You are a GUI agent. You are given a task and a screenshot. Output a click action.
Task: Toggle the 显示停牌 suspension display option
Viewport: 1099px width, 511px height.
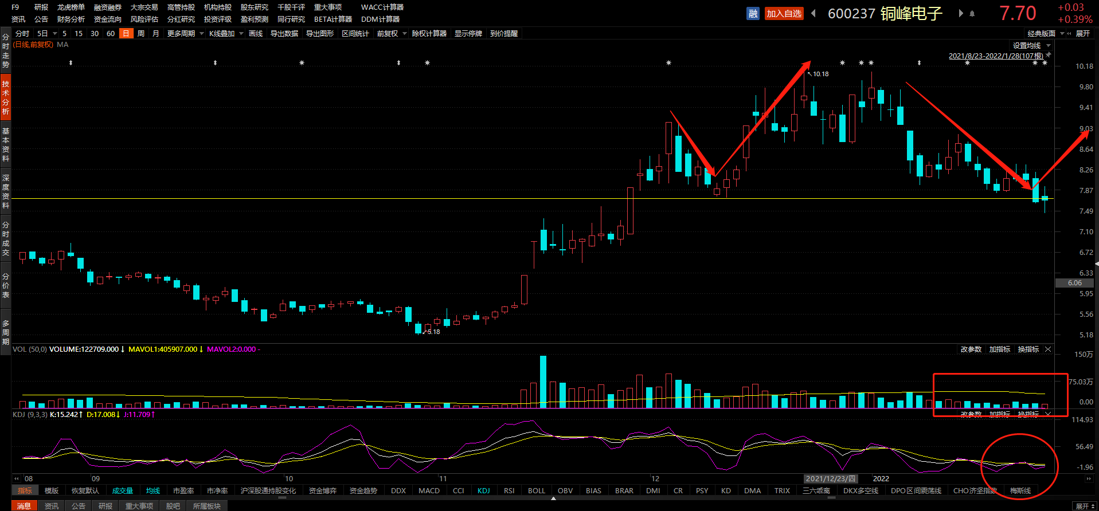point(468,34)
